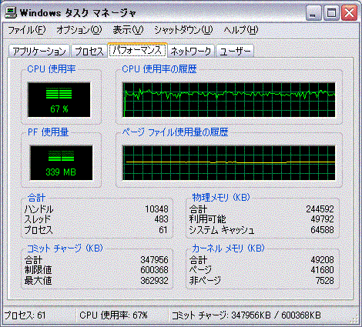The width and height of the screenshot is (362, 327).
Task: Switch to the アプリケーション tab
Action: tap(39, 51)
